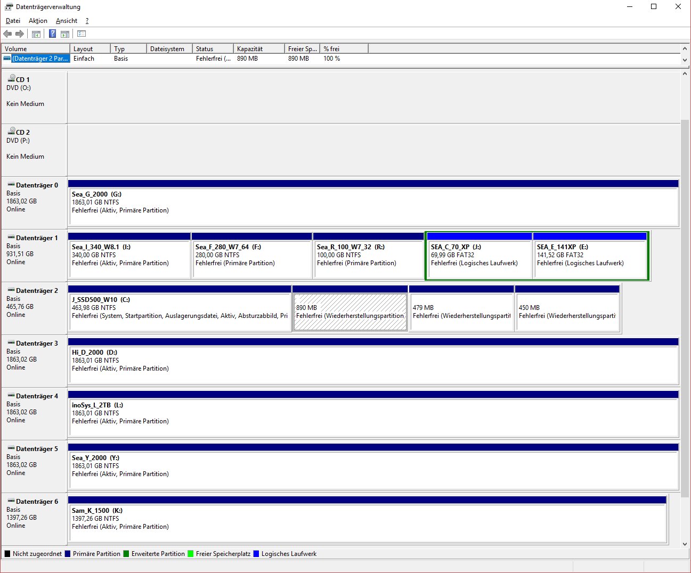Click the Primäre Partition legend color square
Image resolution: width=691 pixels, height=573 pixels.
pyautogui.click(x=68, y=554)
